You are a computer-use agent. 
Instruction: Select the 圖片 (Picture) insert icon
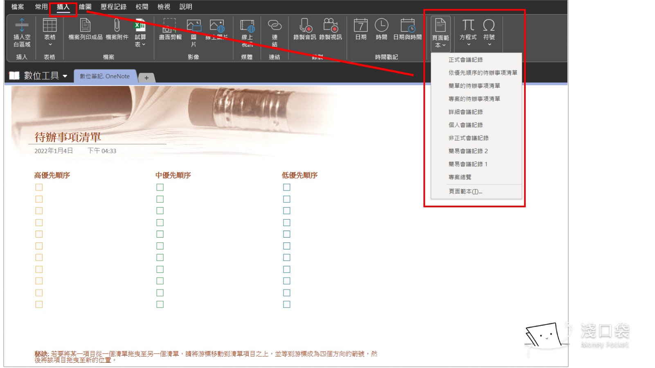click(x=194, y=31)
